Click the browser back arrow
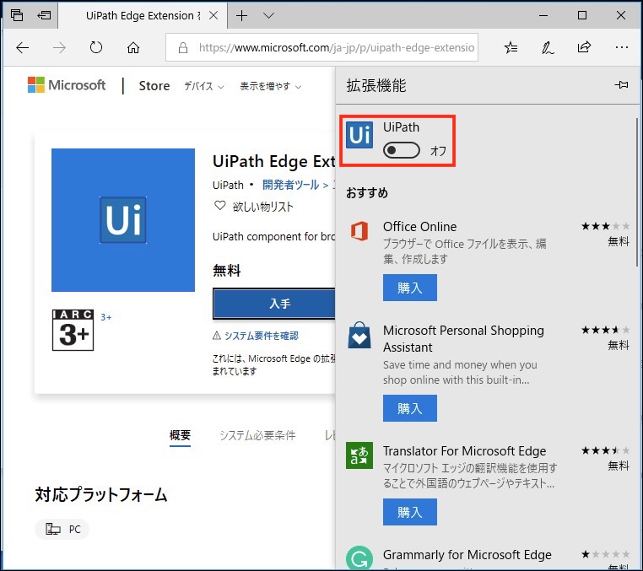 click(23, 48)
